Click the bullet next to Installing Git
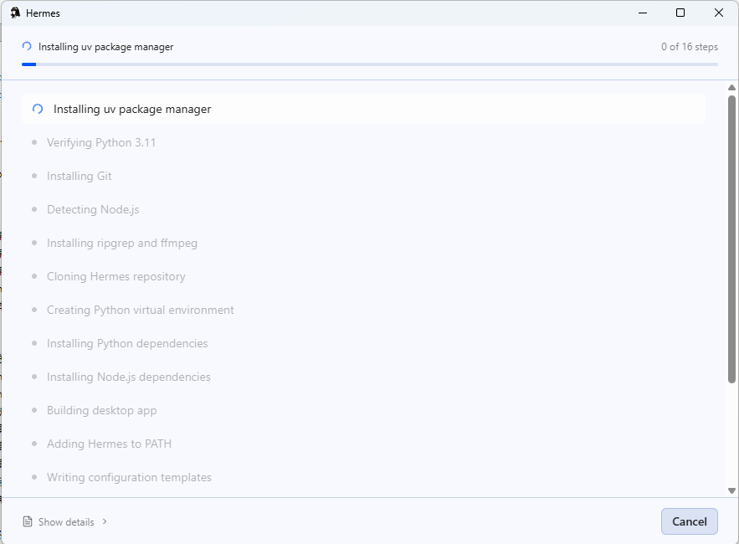 34,176
